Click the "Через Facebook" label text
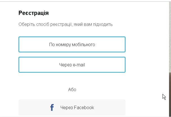The height and width of the screenshot is (117, 171). pos(77,107)
